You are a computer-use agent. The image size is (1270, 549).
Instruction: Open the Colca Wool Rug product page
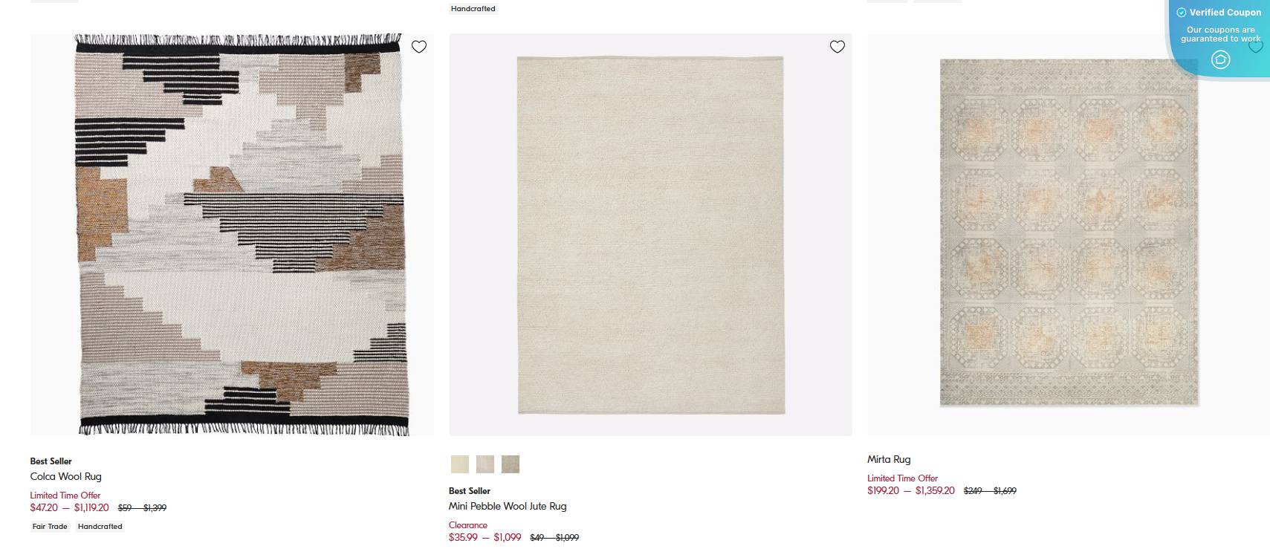(x=65, y=476)
